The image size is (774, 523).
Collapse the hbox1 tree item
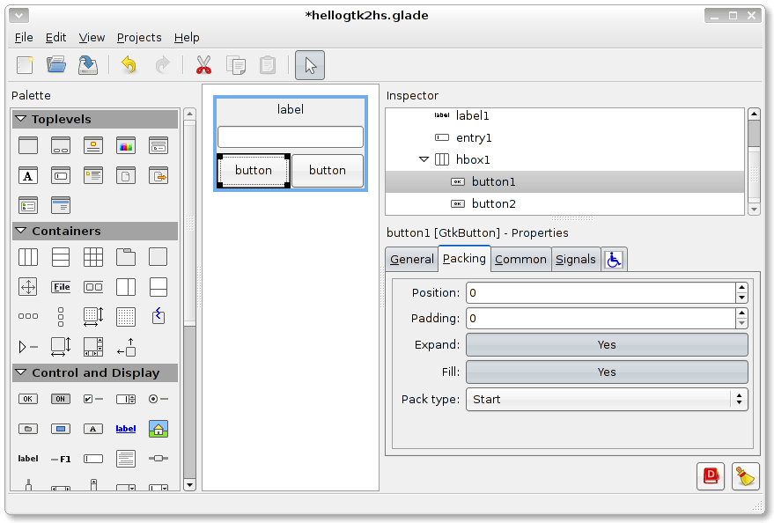(x=424, y=159)
